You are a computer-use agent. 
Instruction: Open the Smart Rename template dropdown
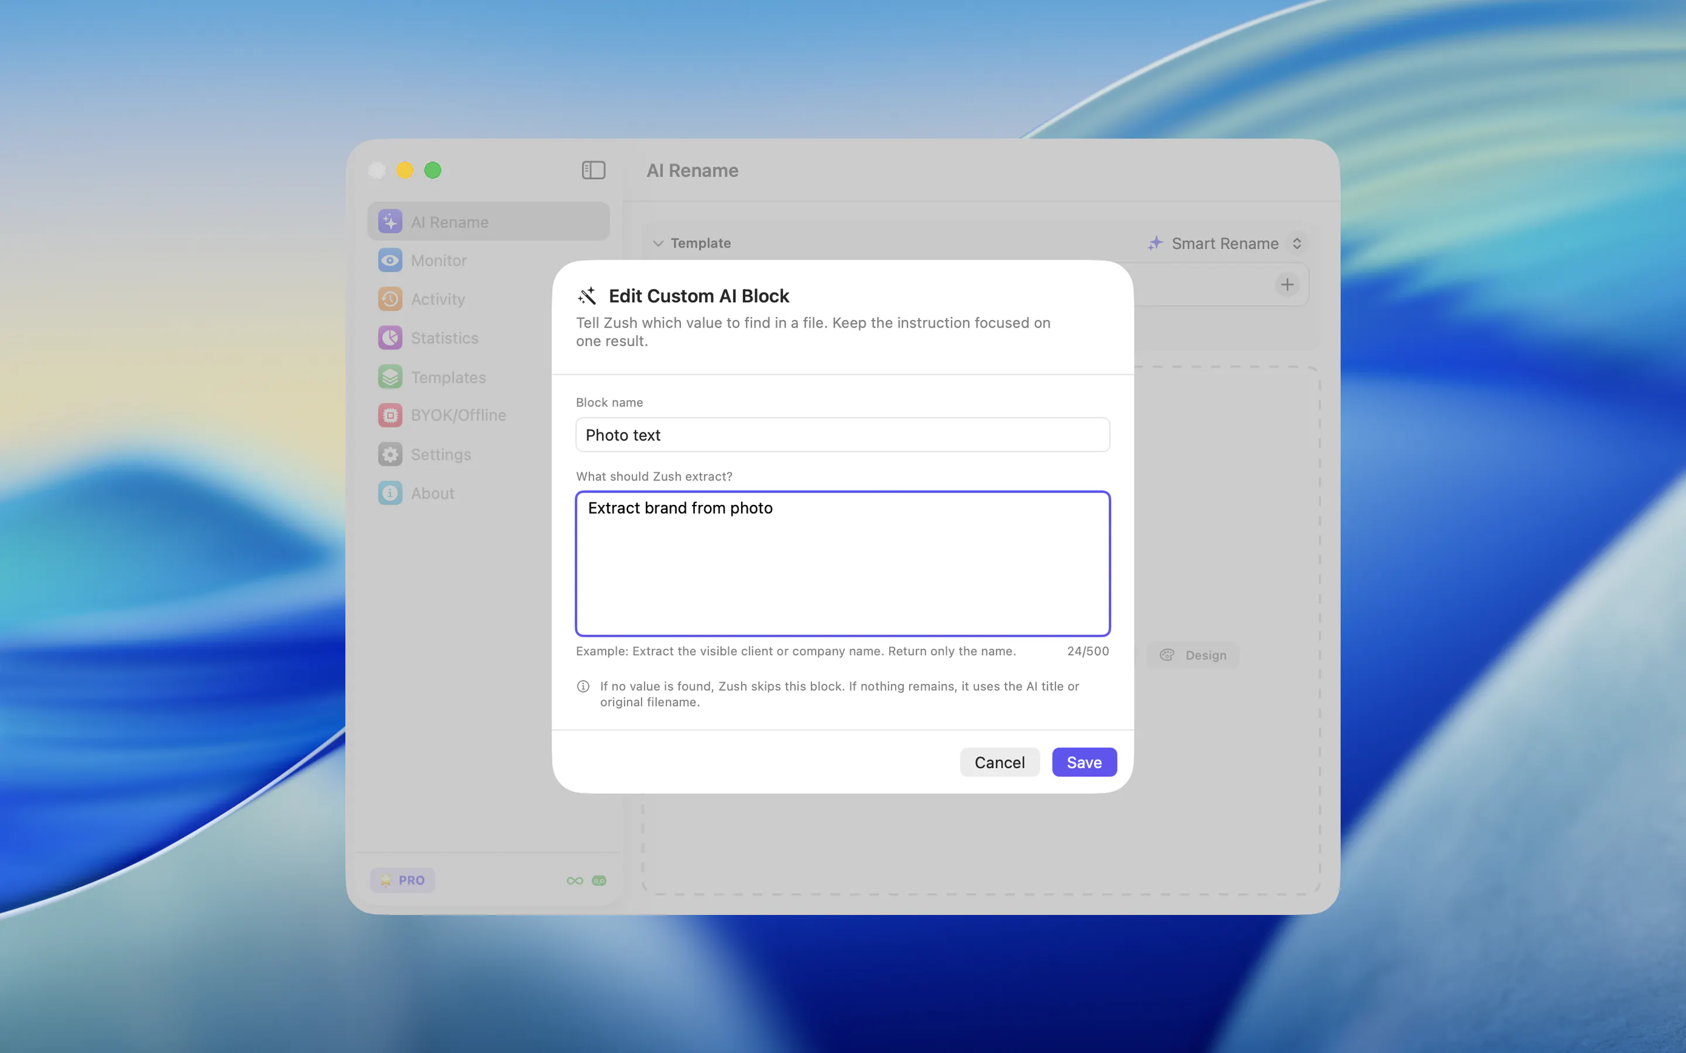click(x=1225, y=243)
